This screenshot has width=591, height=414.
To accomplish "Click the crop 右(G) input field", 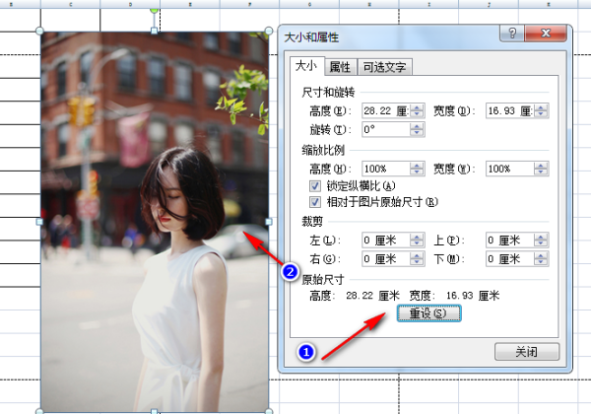I will (385, 259).
